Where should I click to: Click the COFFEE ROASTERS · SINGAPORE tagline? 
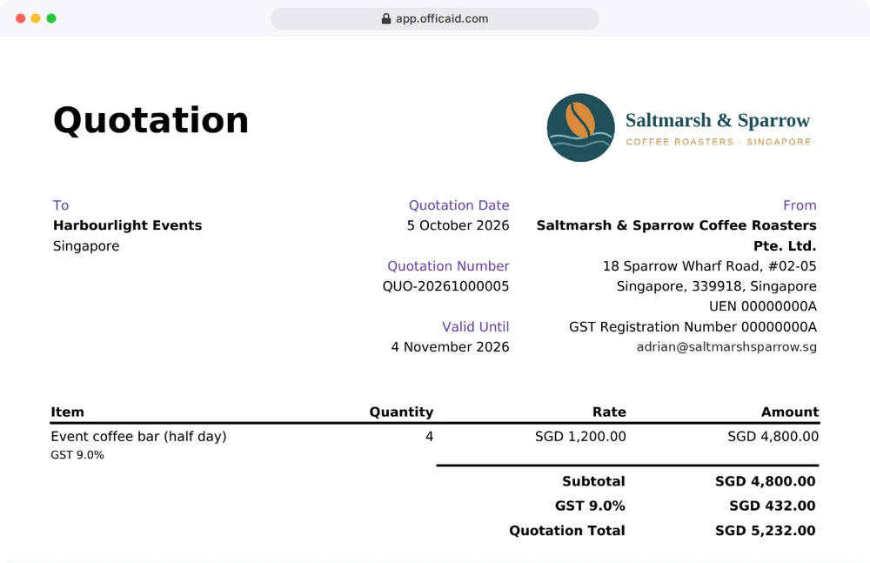coord(719,142)
